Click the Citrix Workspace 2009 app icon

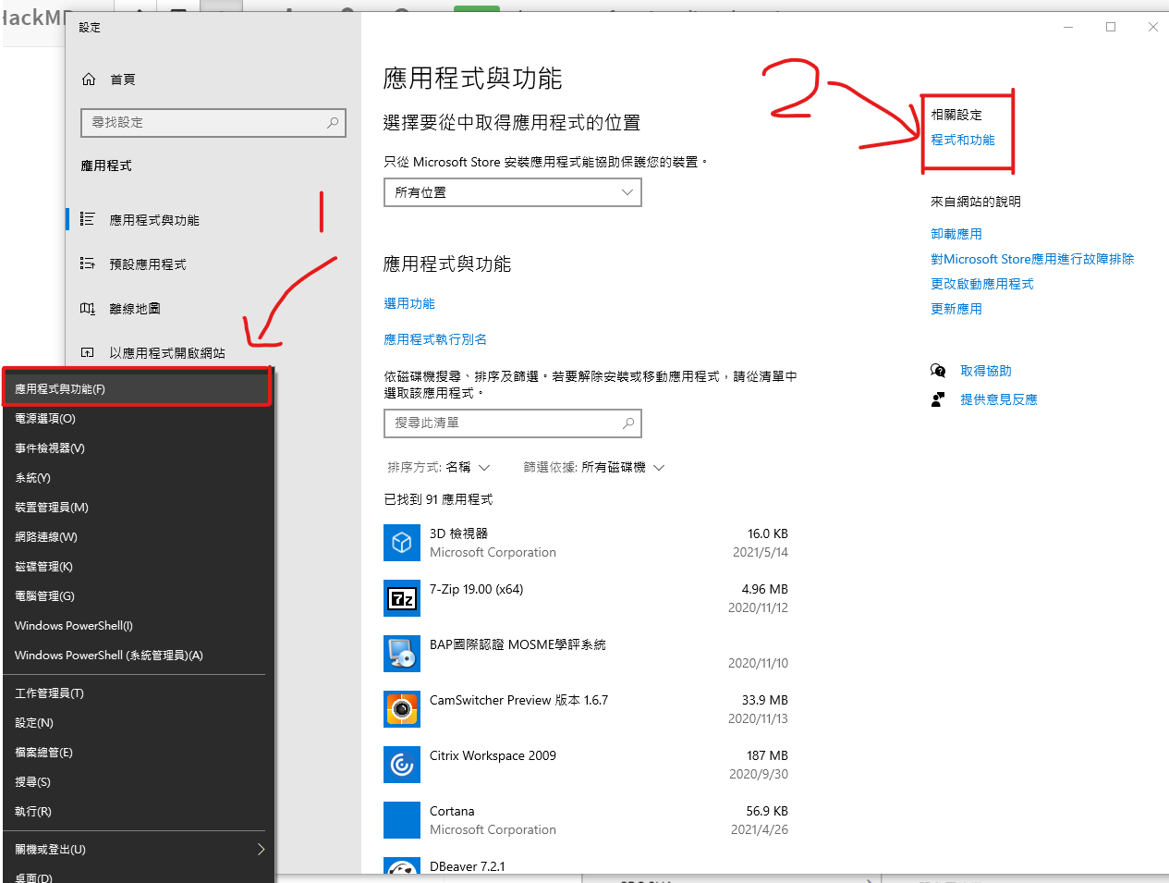(x=402, y=765)
